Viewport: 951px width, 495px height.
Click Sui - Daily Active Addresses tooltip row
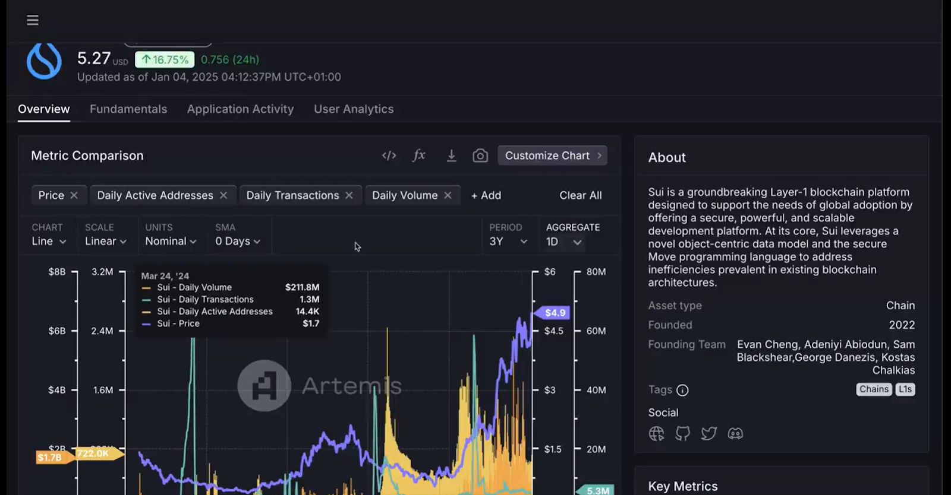tap(231, 312)
